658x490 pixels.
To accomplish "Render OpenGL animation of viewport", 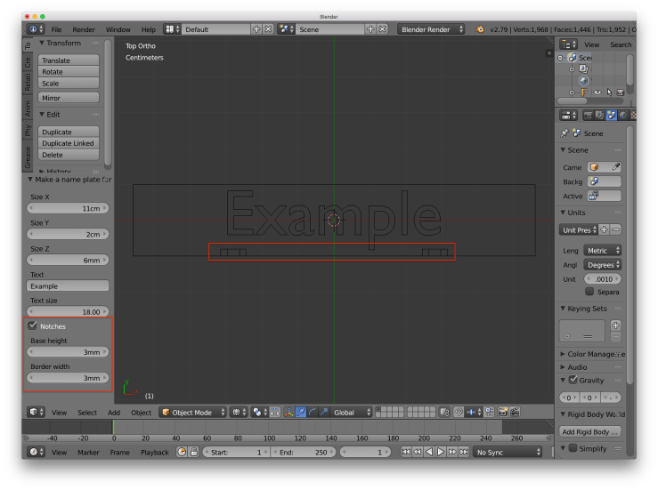I will tap(515, 412).
